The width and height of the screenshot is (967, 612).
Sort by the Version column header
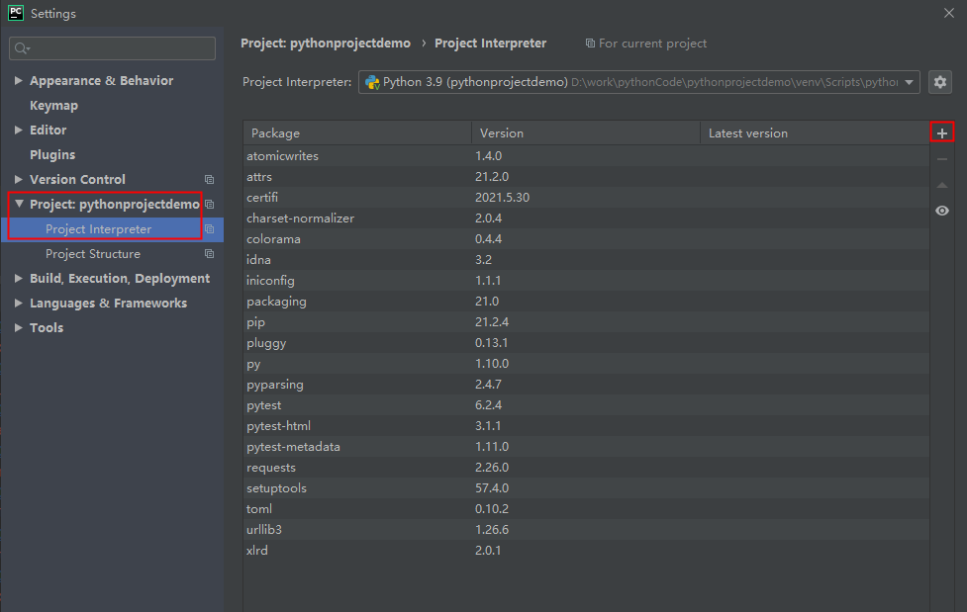[x=586, y=133]
